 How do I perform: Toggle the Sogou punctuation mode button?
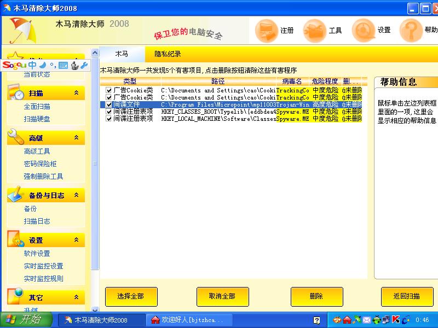click(x=53, y=66)
